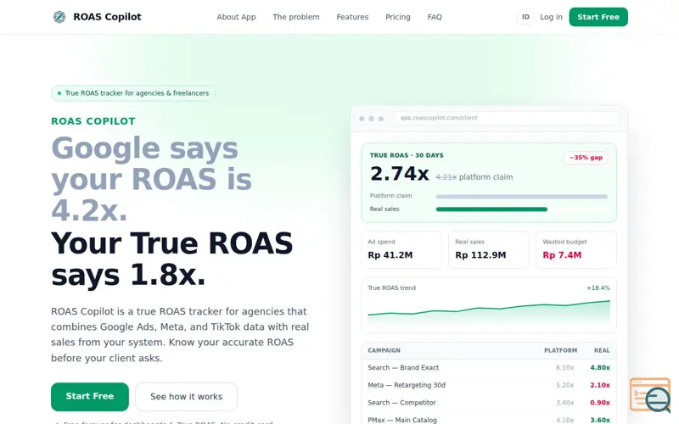
Task: Click the Start Free button in the header
Action: tap(598, 17)
